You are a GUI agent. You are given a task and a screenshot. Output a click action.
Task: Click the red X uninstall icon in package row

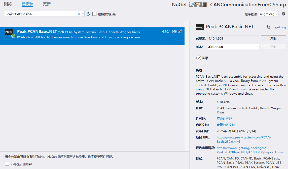(180, 32)
